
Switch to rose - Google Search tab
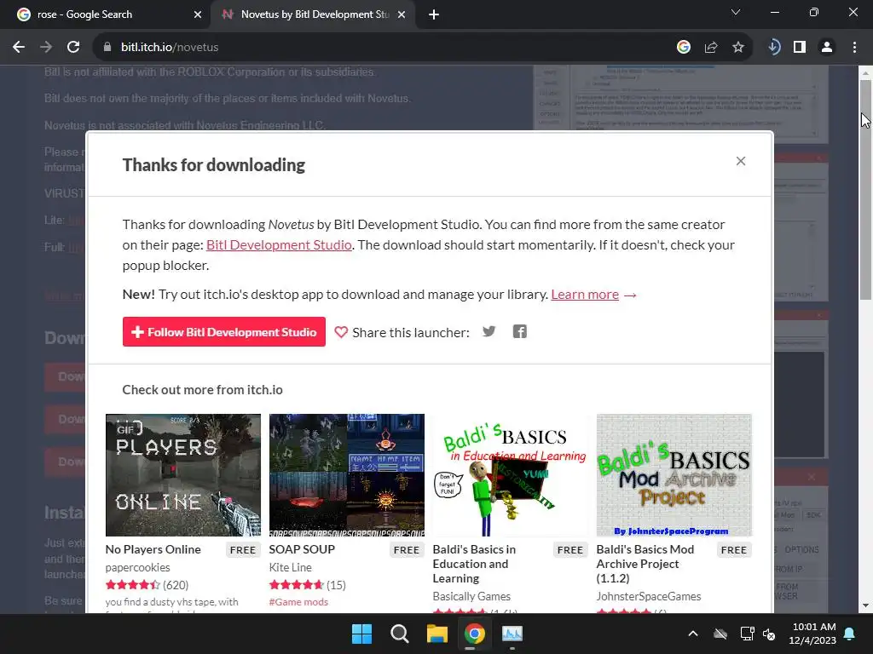[106, 14]
